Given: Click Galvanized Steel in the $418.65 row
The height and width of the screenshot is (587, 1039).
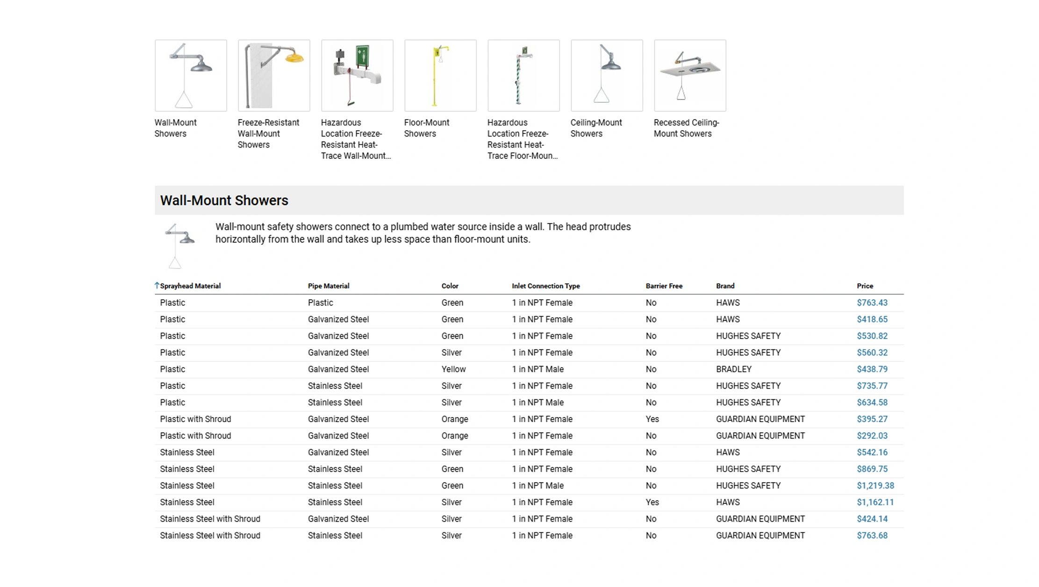Looking at the screenshot, I should coord(338,319).
